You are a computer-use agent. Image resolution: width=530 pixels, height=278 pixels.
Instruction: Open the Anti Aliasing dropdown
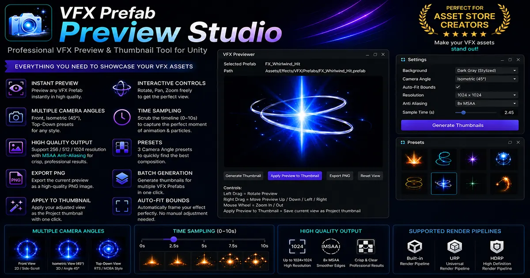click(x=486, y=103)
